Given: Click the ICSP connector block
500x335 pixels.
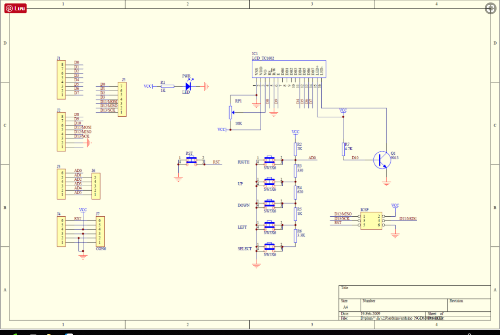Looking at the screenshot, I should click(371, 221).
